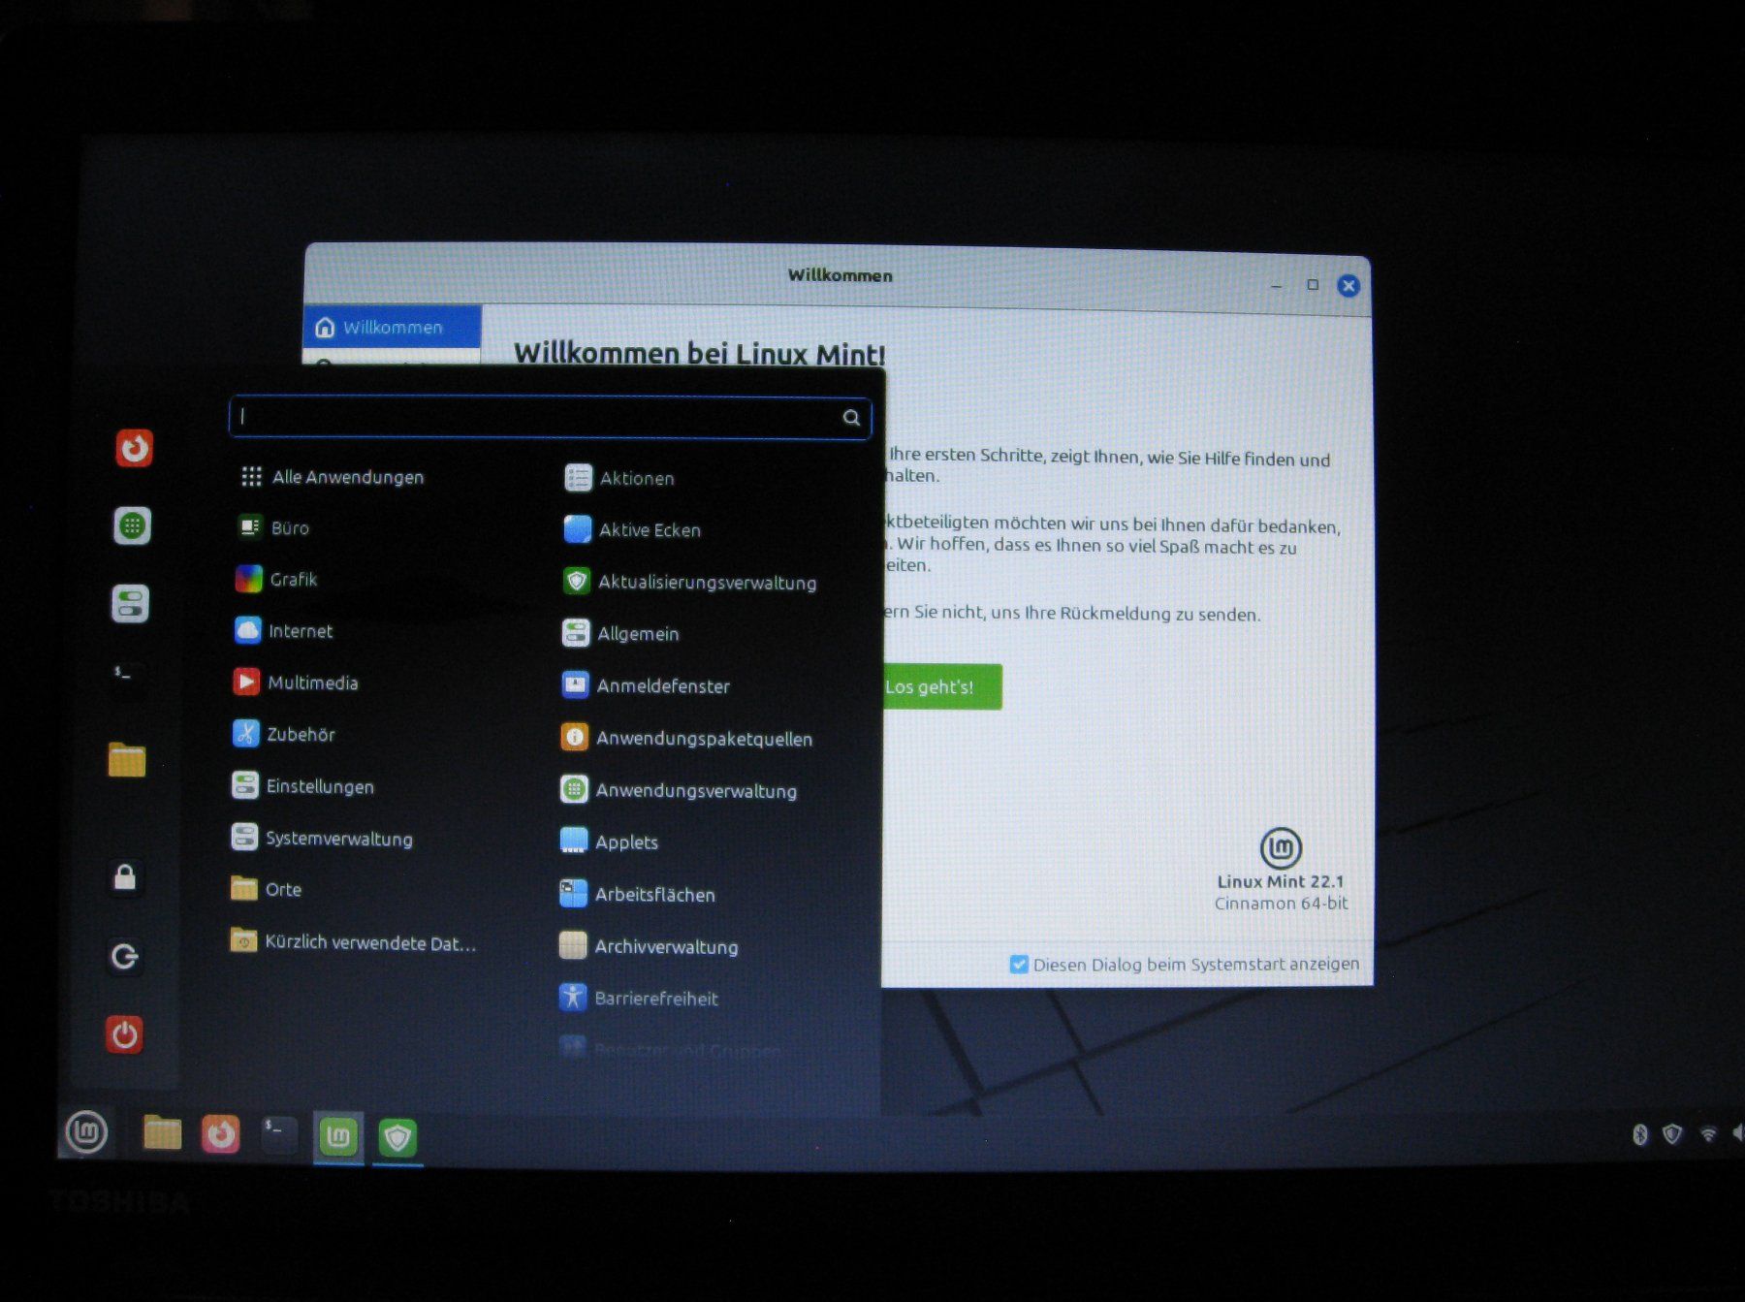
Task: Select the Grafik category
Action: (276, 579)
